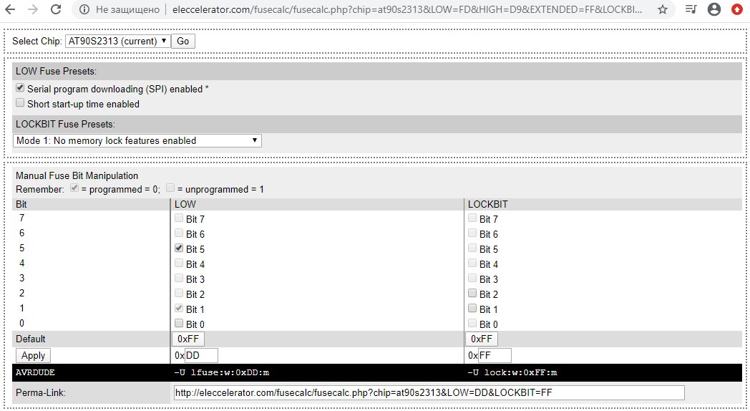Click the Apply button
750x411 pixels.
tap(33, 355)
